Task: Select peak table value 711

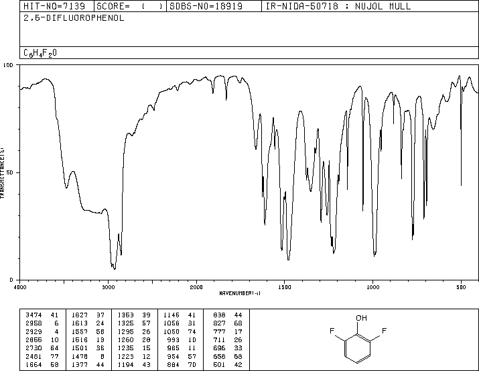Action: (x=219, y=339)
